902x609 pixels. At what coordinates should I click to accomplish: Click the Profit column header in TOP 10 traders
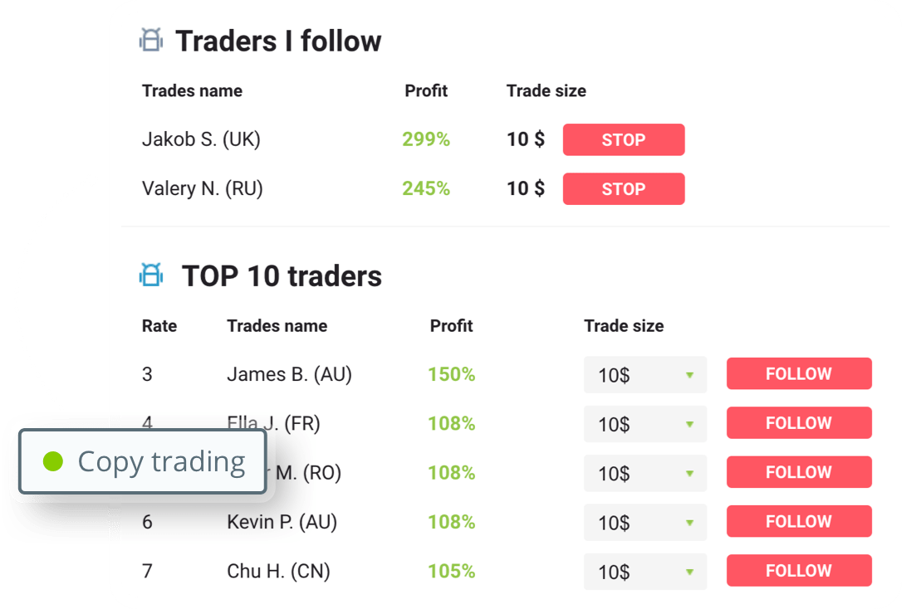point(452,326)
